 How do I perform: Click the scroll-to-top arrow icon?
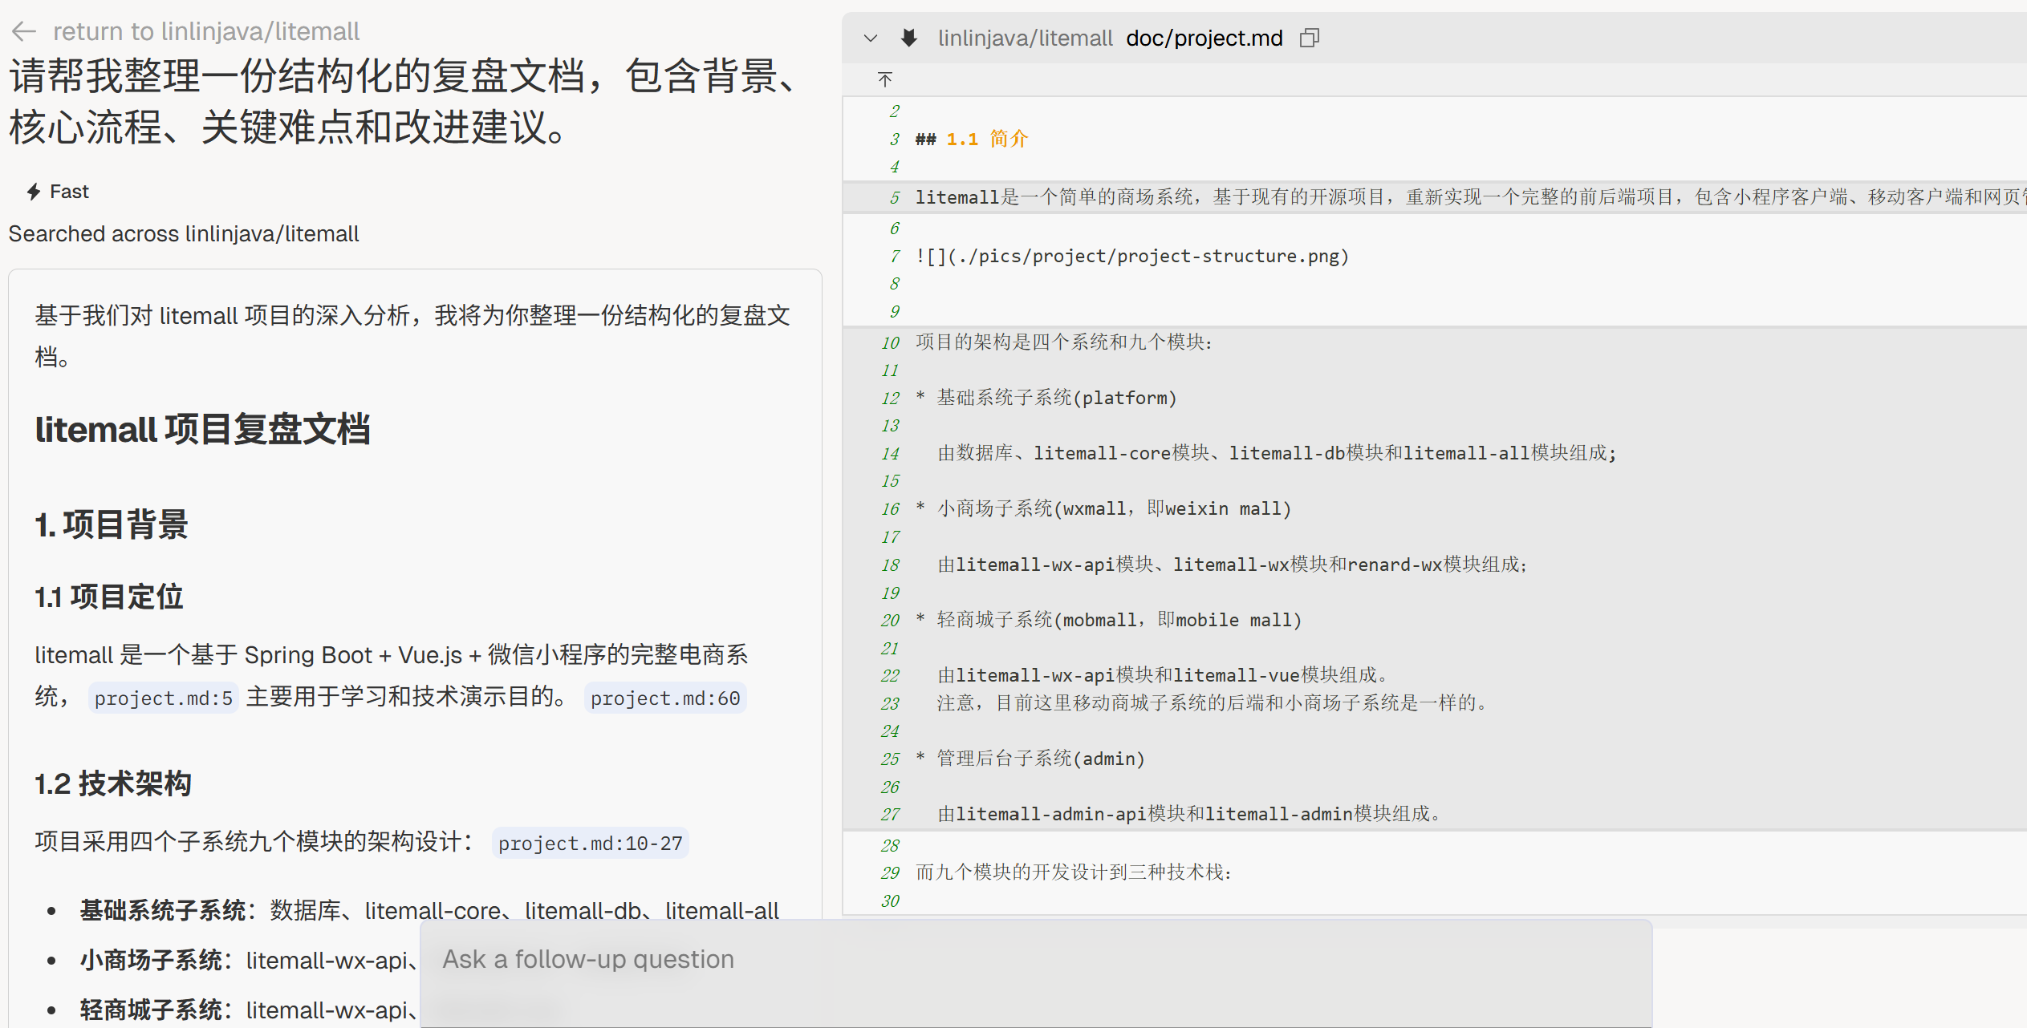click(x=885, y=79)
